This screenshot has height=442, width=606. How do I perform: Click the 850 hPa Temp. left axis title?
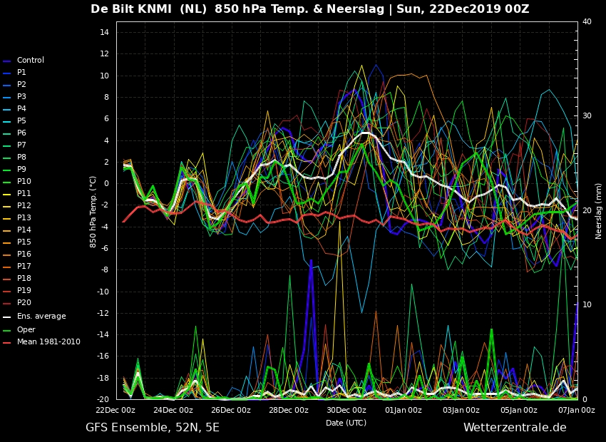93,212
